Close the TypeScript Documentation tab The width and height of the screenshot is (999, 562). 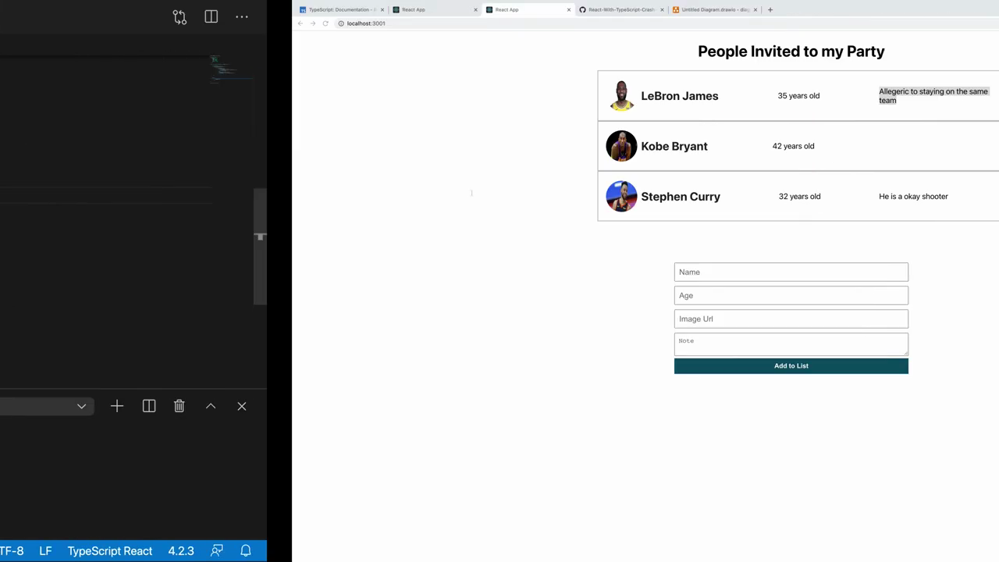382,9
